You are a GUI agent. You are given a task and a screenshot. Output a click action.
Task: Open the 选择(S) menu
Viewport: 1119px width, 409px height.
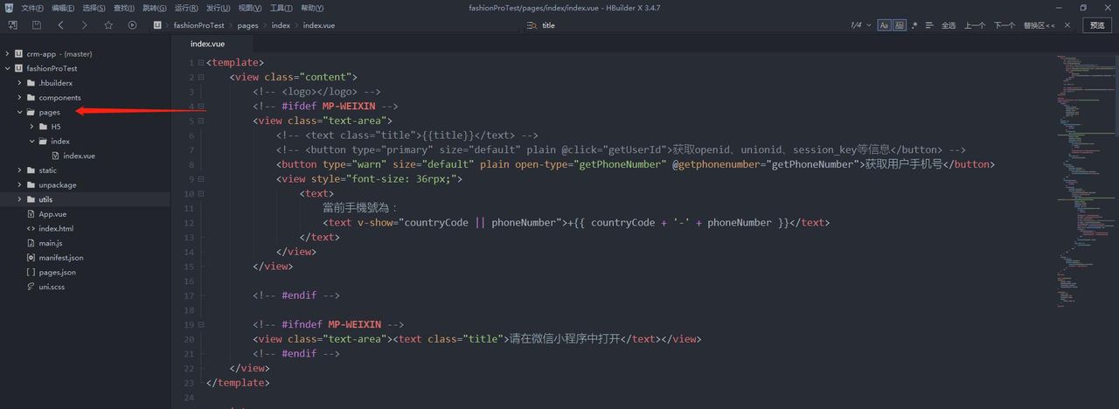tap(94, 8)
